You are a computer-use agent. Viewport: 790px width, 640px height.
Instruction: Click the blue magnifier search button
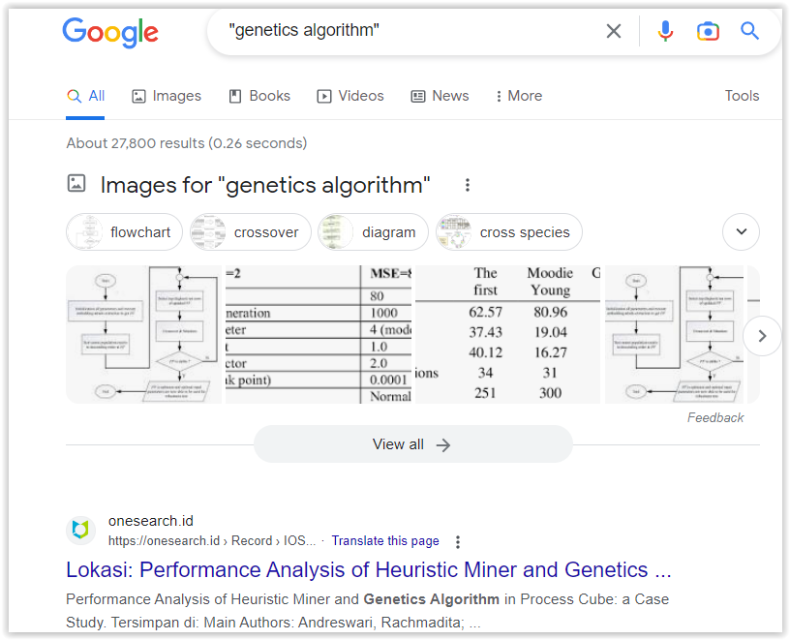tap(749, 31)
